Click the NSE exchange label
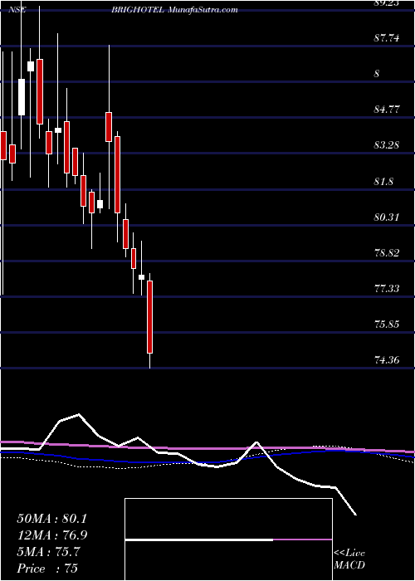The image size is (415, 581). (x=17, y=10)
